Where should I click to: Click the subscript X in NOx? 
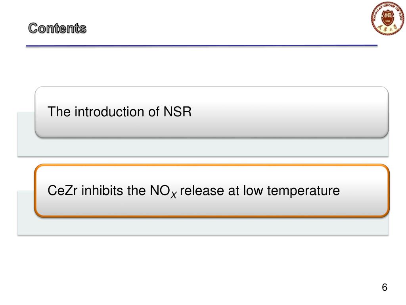tap(174, 195)
